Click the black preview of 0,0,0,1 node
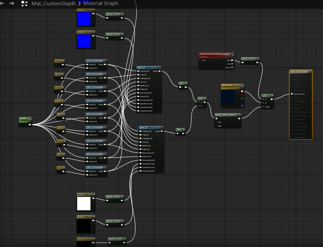Viewport: 323px width, 247px height. point(84,226)
